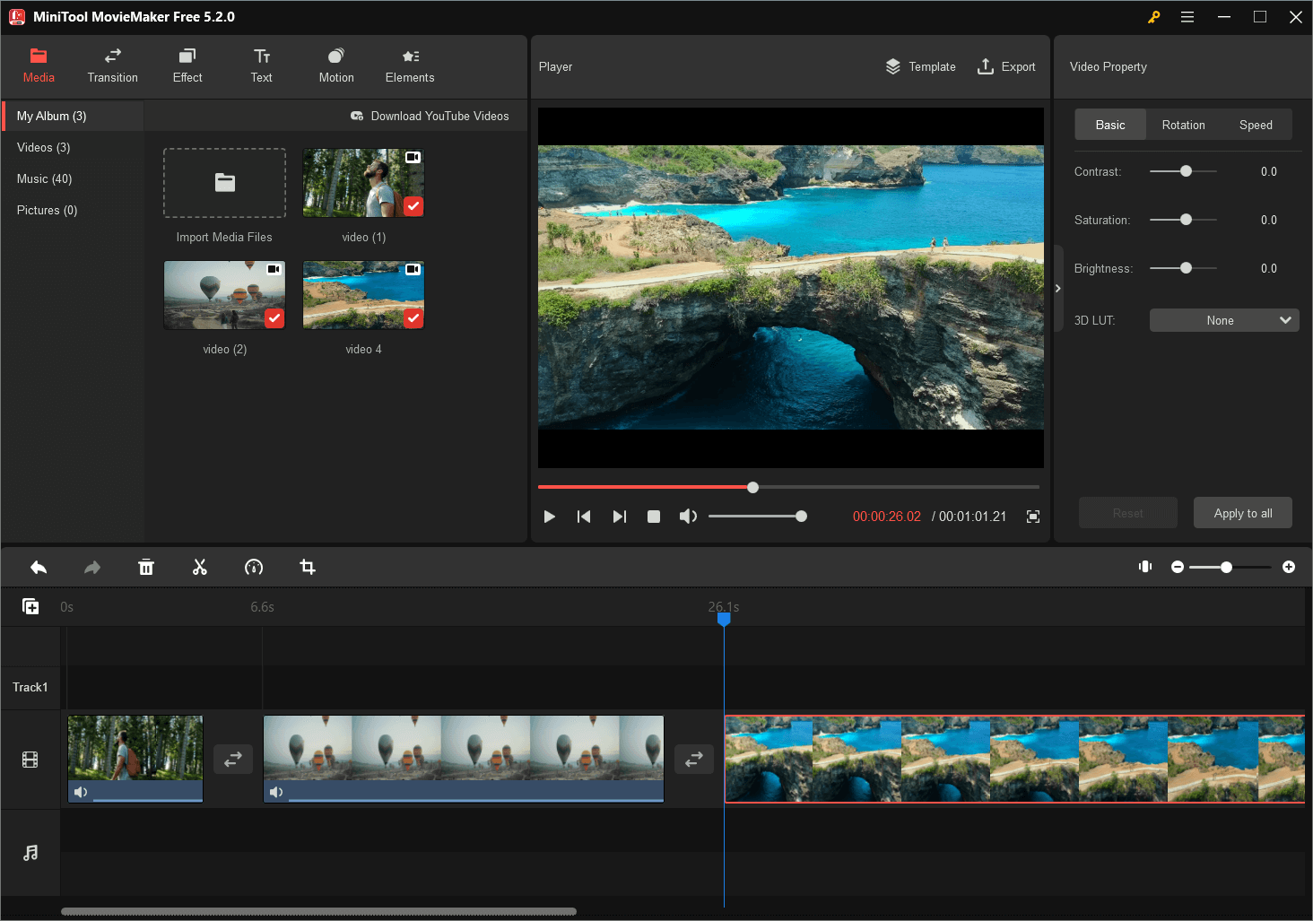Adjust the Brightness slider

(1184, 268)
